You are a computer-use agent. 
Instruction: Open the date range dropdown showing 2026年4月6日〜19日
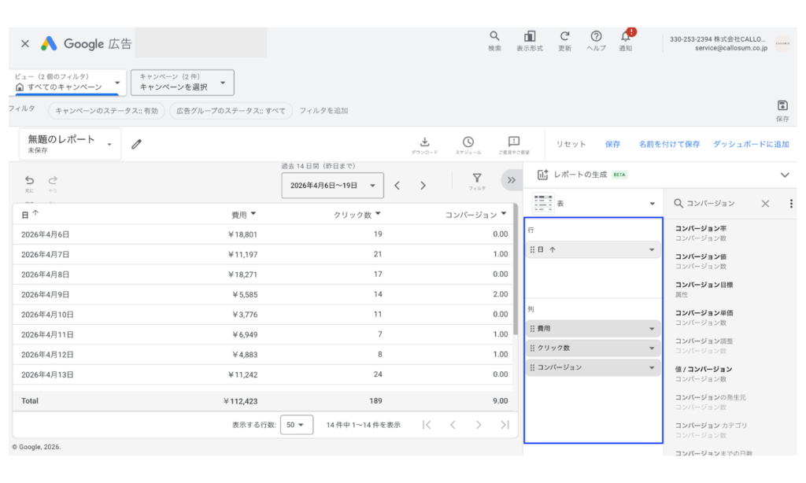331,185
